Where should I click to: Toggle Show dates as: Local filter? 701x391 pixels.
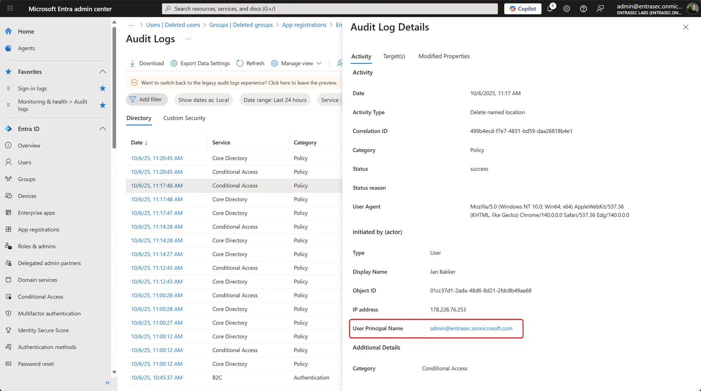203,100
